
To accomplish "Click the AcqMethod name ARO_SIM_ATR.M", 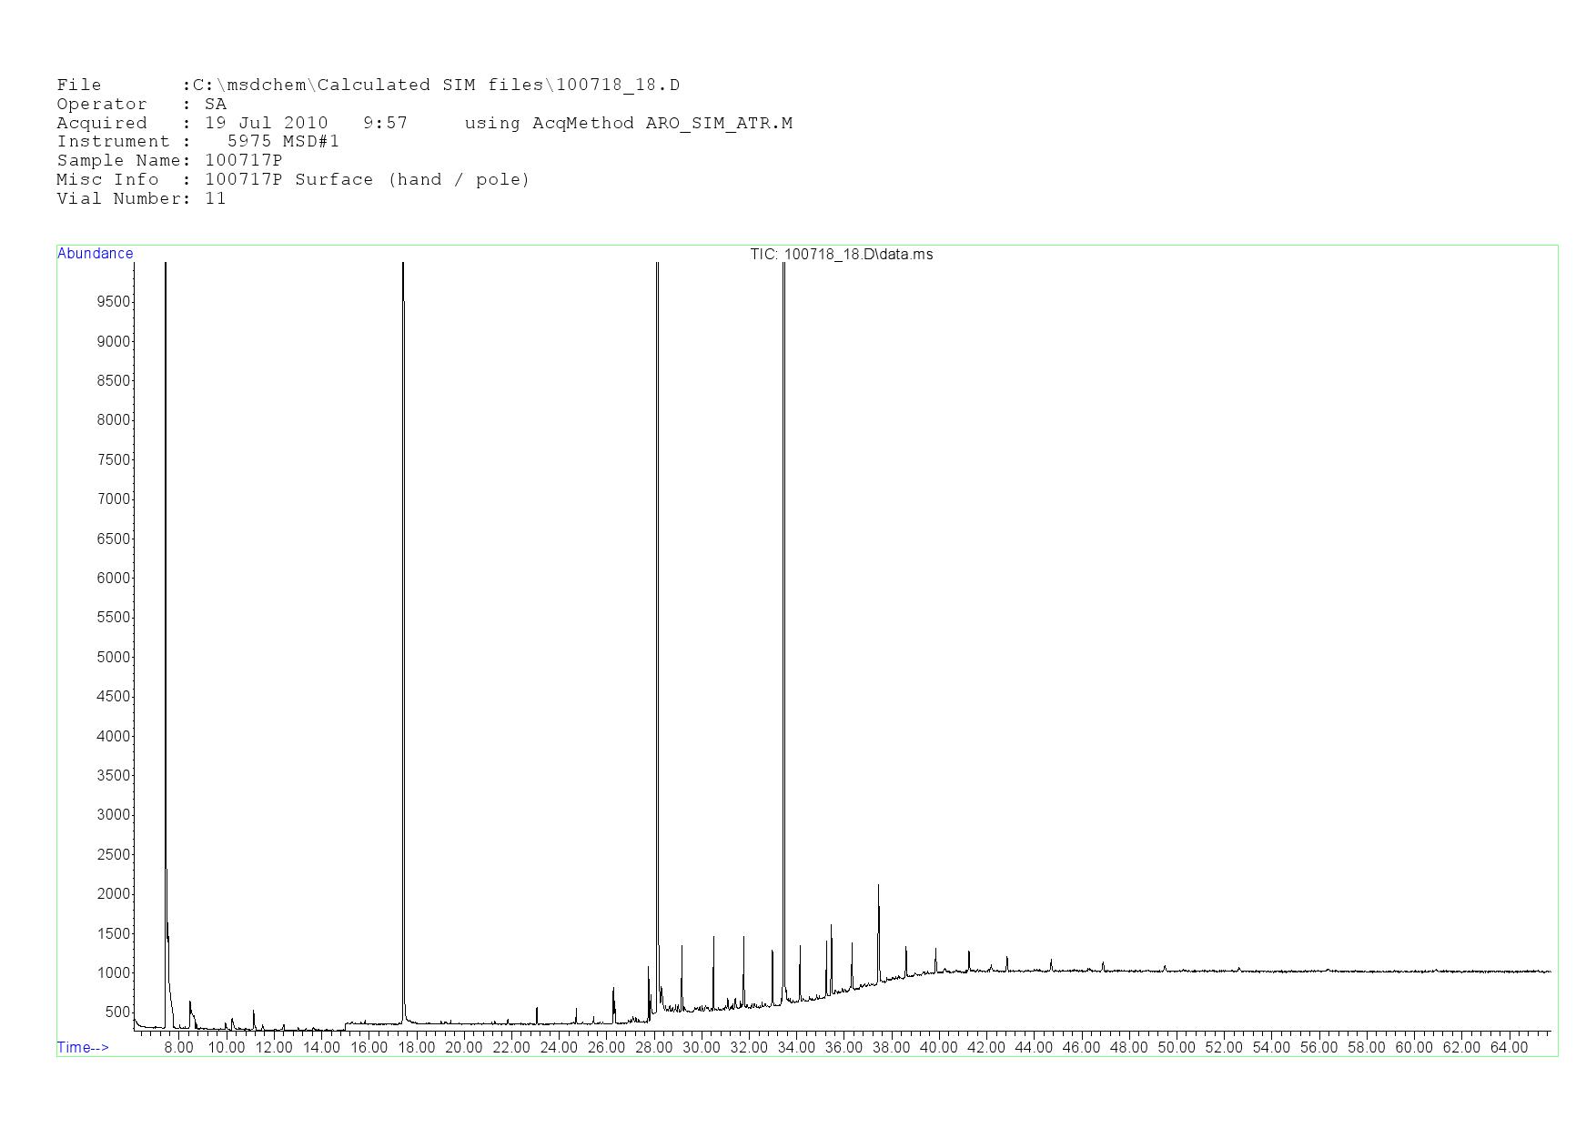I will click(x=719, y=124).
